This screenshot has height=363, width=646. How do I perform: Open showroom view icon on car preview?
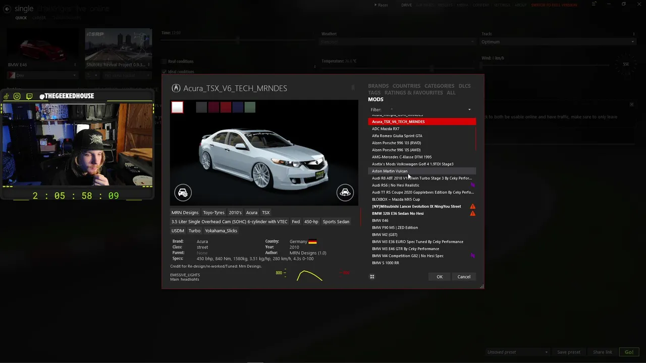pos(345,193)
